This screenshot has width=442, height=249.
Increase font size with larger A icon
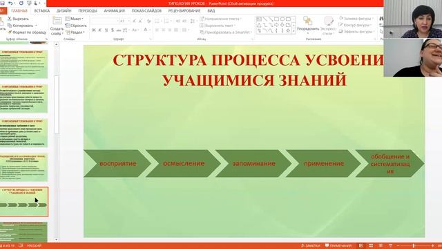(134, 21)
